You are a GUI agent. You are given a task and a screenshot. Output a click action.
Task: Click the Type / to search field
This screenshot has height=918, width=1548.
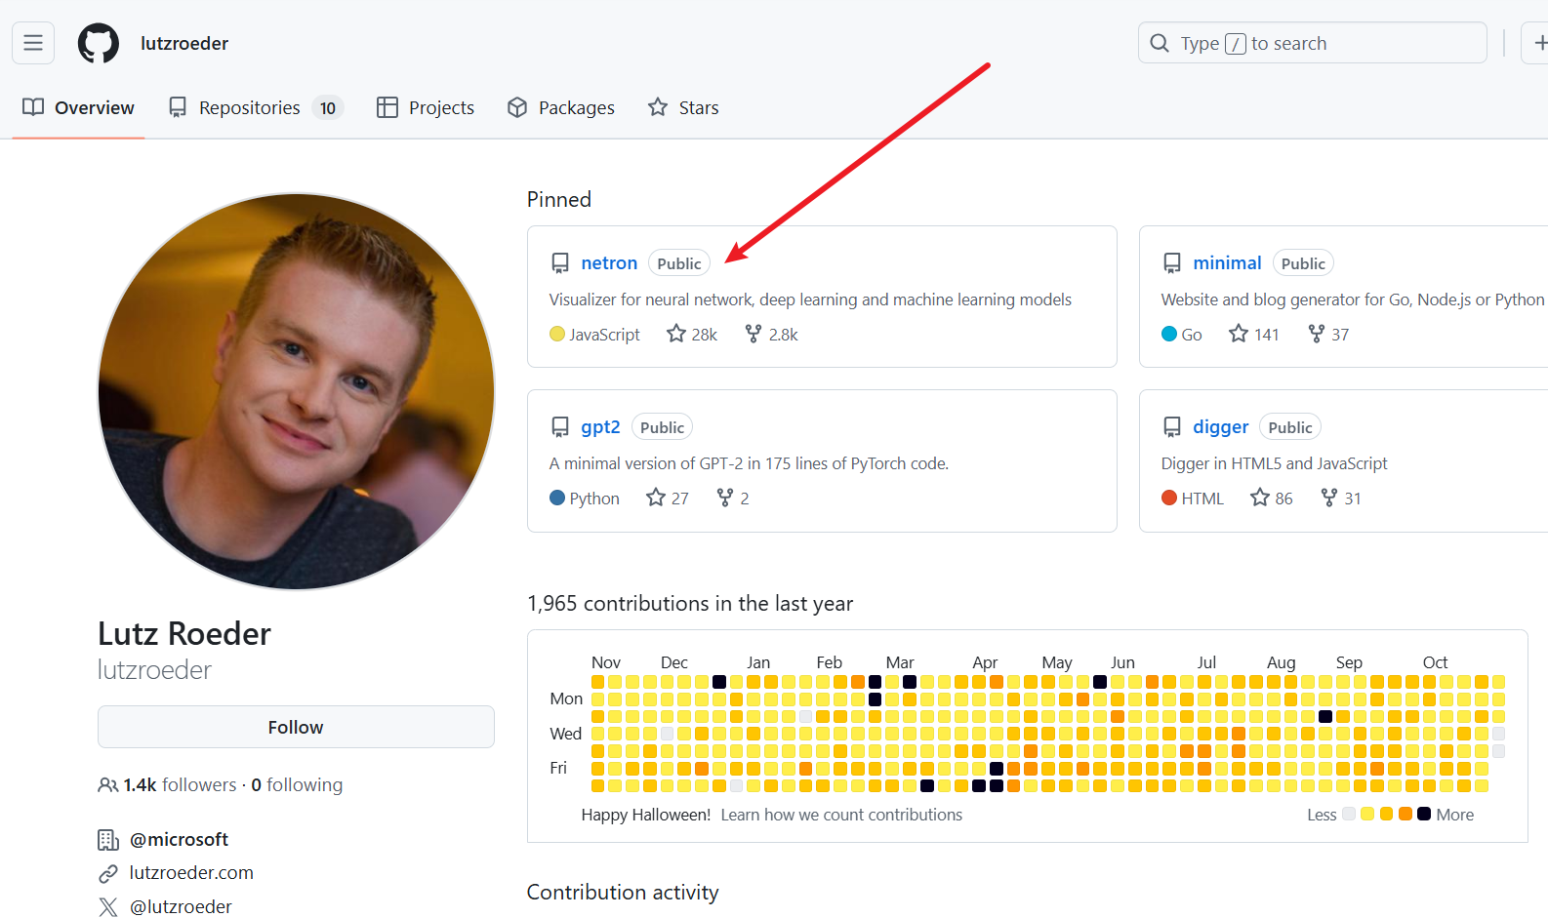pyautogui.click(x=1313, y=43)
